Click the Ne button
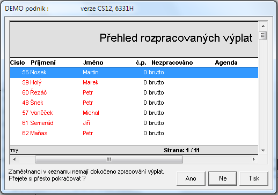Image resolution: width=278 pixels, height=195 pixels. click(x=223, y=178)
